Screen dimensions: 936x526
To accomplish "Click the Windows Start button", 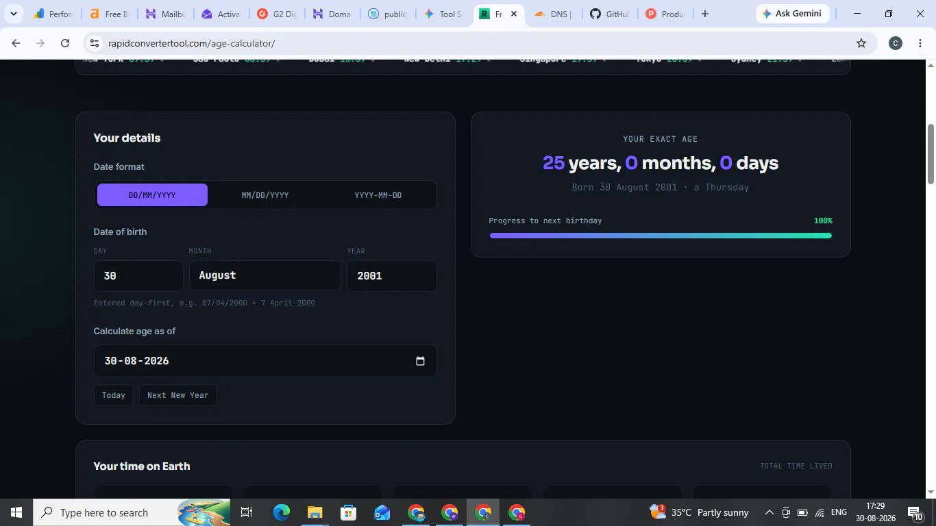I will [x=16, y=512].
